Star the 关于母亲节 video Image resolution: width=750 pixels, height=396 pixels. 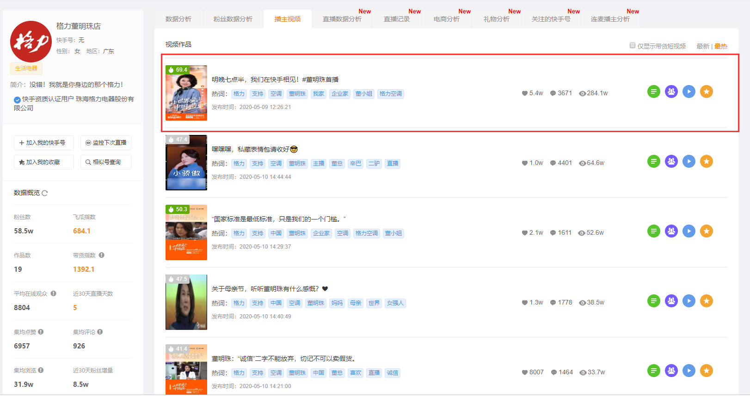(707, 301)
